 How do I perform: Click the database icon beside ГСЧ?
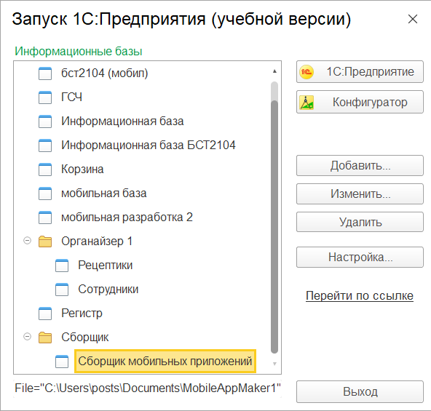click(x=45, y=97)
